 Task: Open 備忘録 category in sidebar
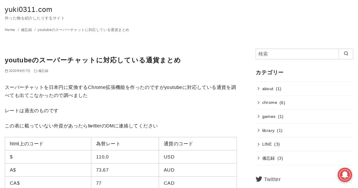click(x=268, y=158)
